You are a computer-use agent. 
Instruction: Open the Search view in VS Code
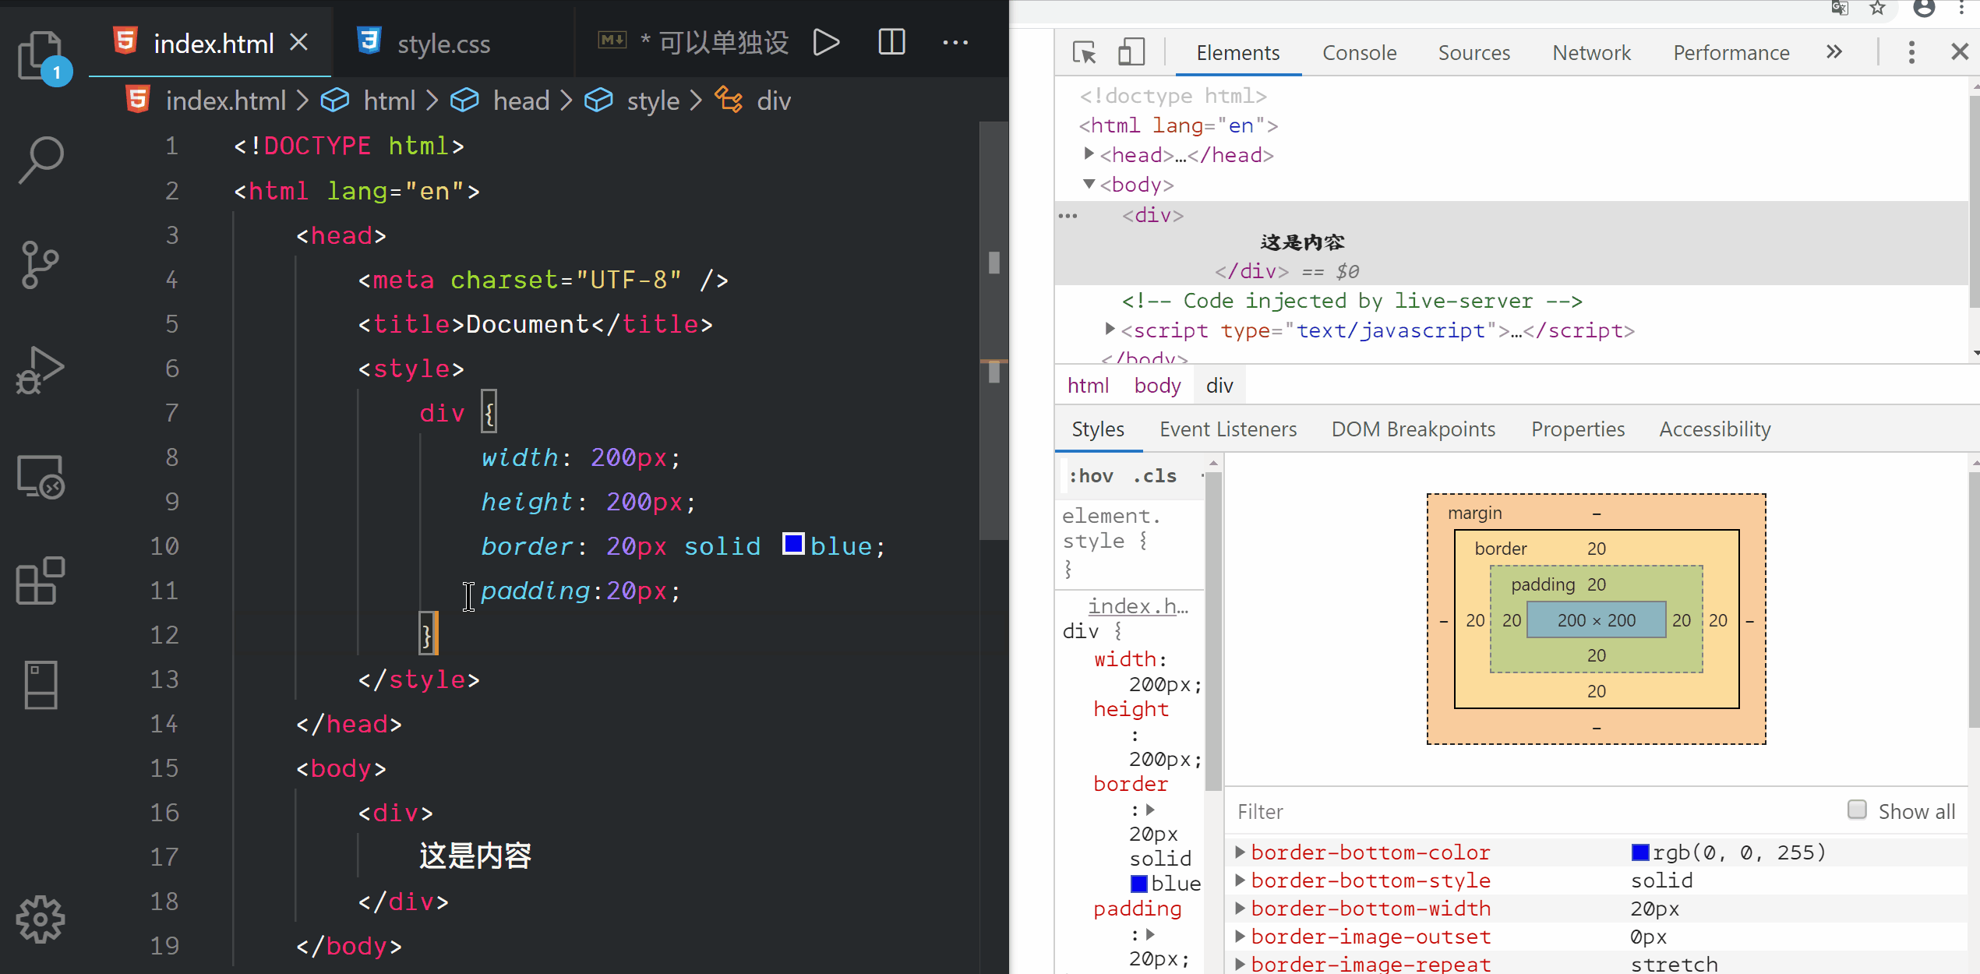point(41,161)
